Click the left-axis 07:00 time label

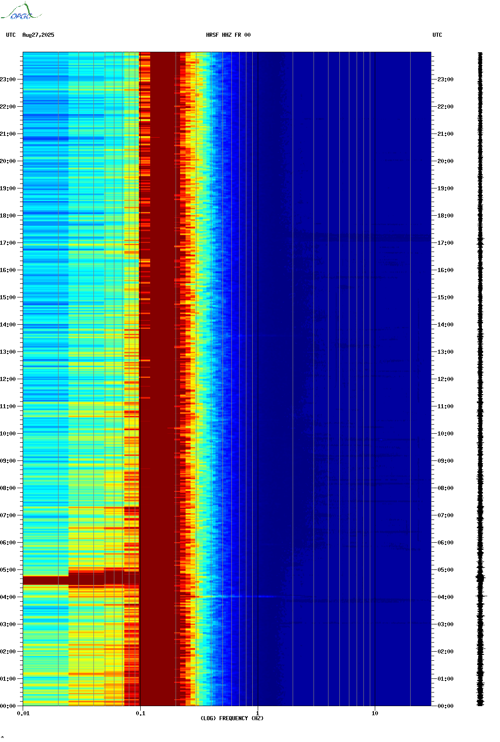[x=8, y=515]
